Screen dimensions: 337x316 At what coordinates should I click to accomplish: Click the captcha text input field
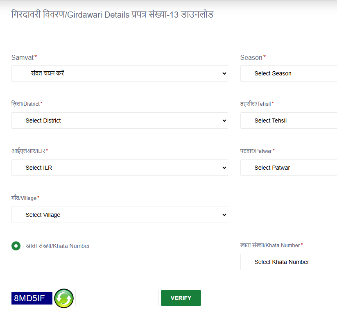point(117,298)
